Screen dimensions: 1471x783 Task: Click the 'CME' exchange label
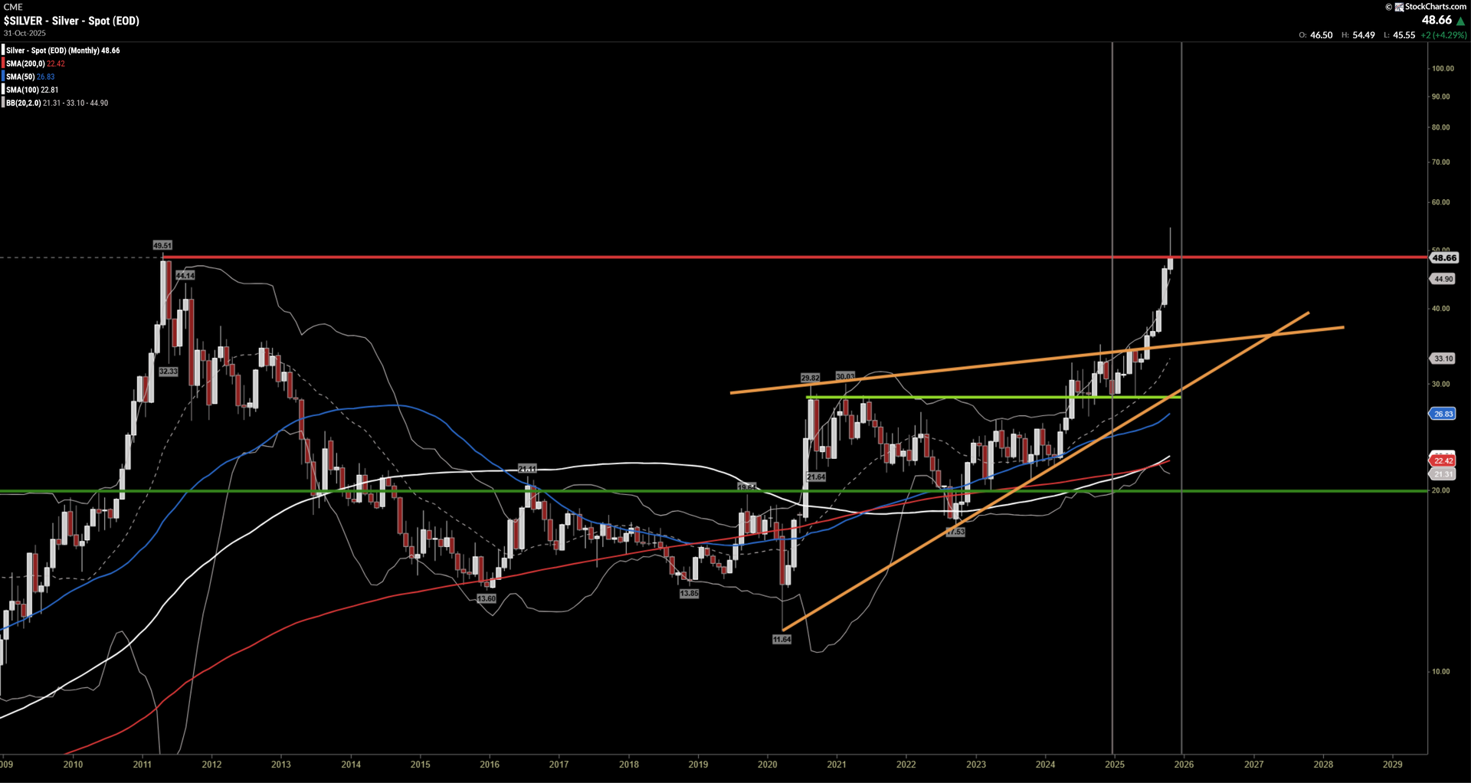pos(13,7)
